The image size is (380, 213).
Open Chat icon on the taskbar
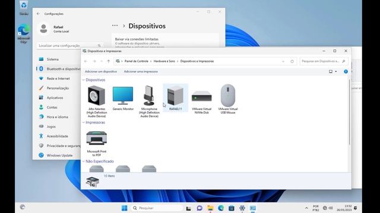tap(199, 208)
